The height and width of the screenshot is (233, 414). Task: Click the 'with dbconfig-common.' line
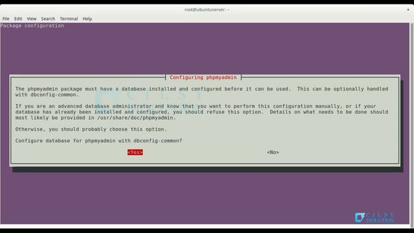pos(47,95)
